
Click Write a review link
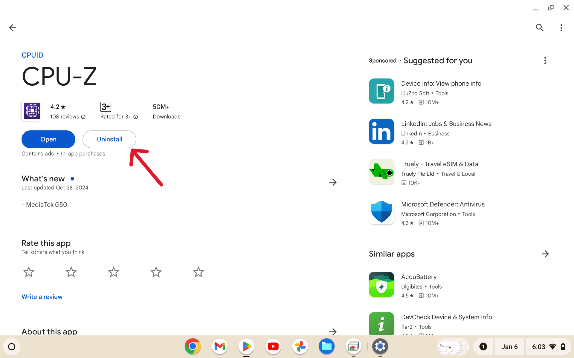[42, 297]
